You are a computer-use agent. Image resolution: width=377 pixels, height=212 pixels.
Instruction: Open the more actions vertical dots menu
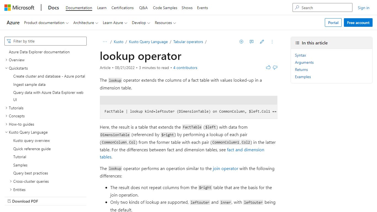click(x=272, y=42)
